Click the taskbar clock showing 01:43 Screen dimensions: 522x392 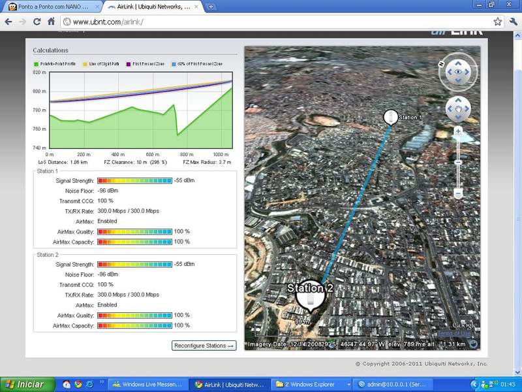pyautogui.click(x=508, y=385)
